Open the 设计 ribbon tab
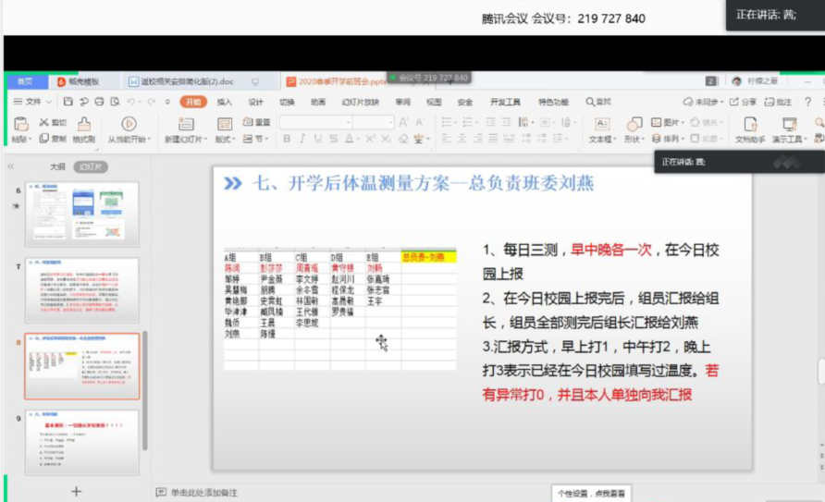 [x=255, y=102]
